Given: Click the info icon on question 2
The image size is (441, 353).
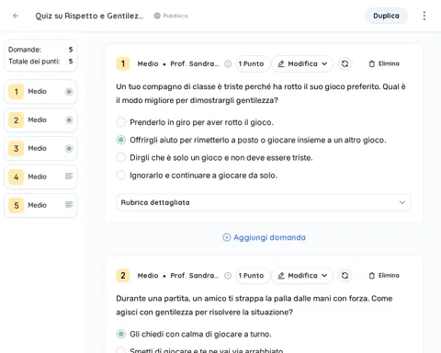Looking at the screenshot, I should point(228,276).
